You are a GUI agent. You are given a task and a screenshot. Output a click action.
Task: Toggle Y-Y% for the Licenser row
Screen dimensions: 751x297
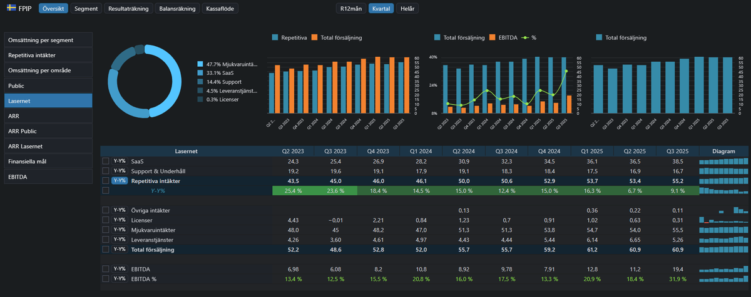coord(120,220)
